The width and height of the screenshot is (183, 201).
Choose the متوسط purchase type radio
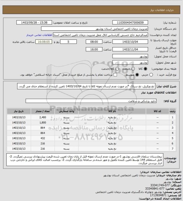tap(137, 75)
